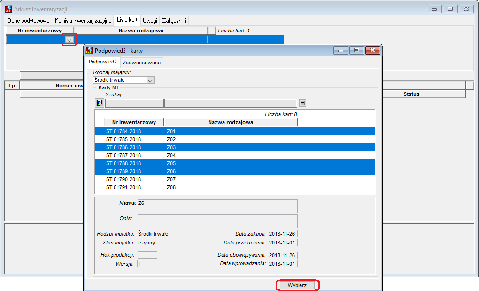Viewport: 479px width, 291px height.
Task: Open the Komisja inwentaryzacyjna tab
Action: click(x=83, y=21)
